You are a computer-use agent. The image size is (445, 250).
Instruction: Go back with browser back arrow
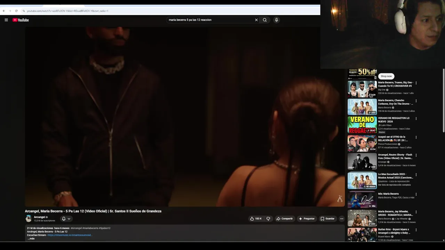[x=4, y=11]
